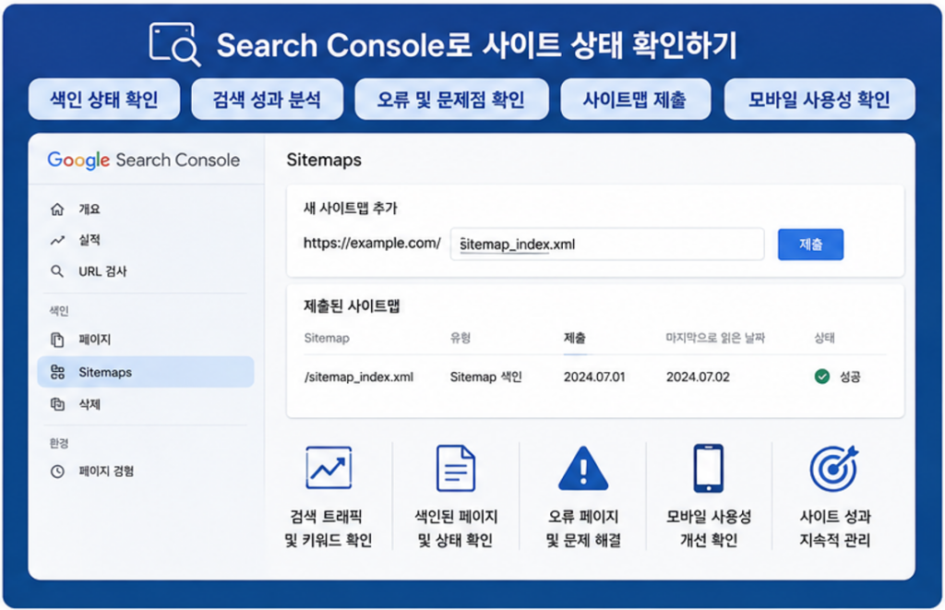This screenshot has height=610, width=945.
Task: Click the error warning triangle icon
Action: [x=583, y=469]
